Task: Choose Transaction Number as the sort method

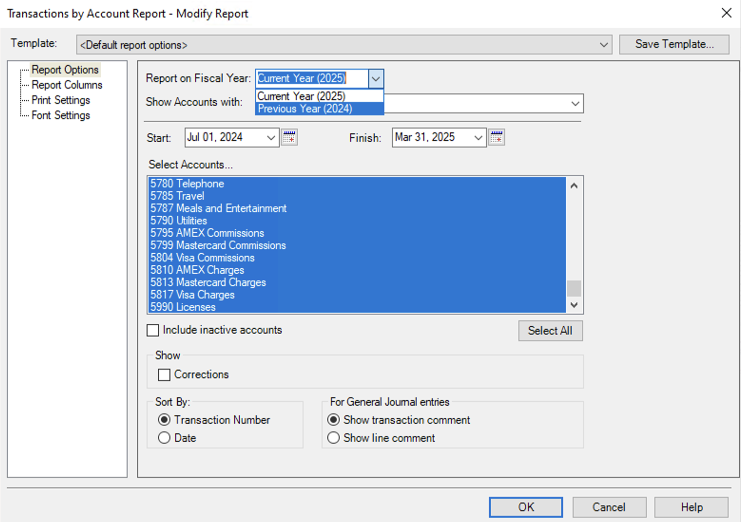Action: 164,420
